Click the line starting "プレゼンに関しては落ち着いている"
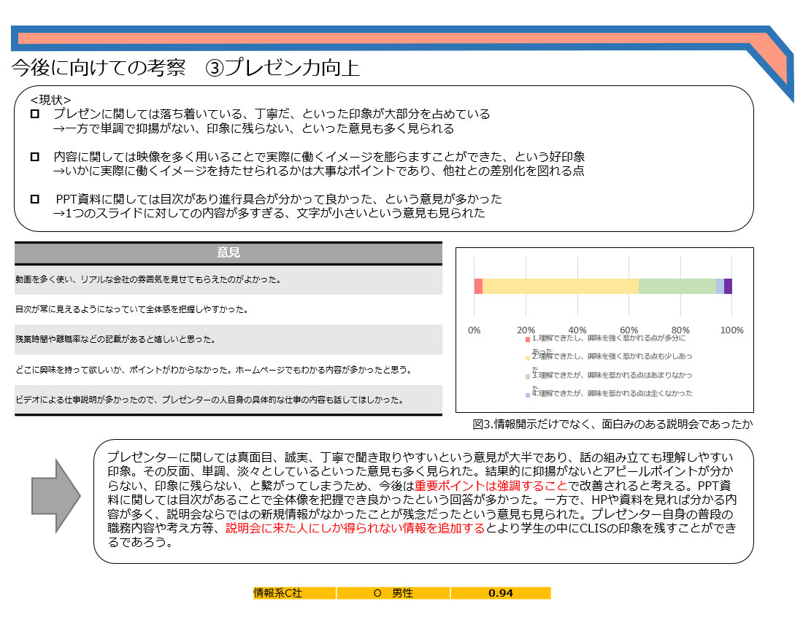Viewport: 803px width, 620px height. coord(272,114)
